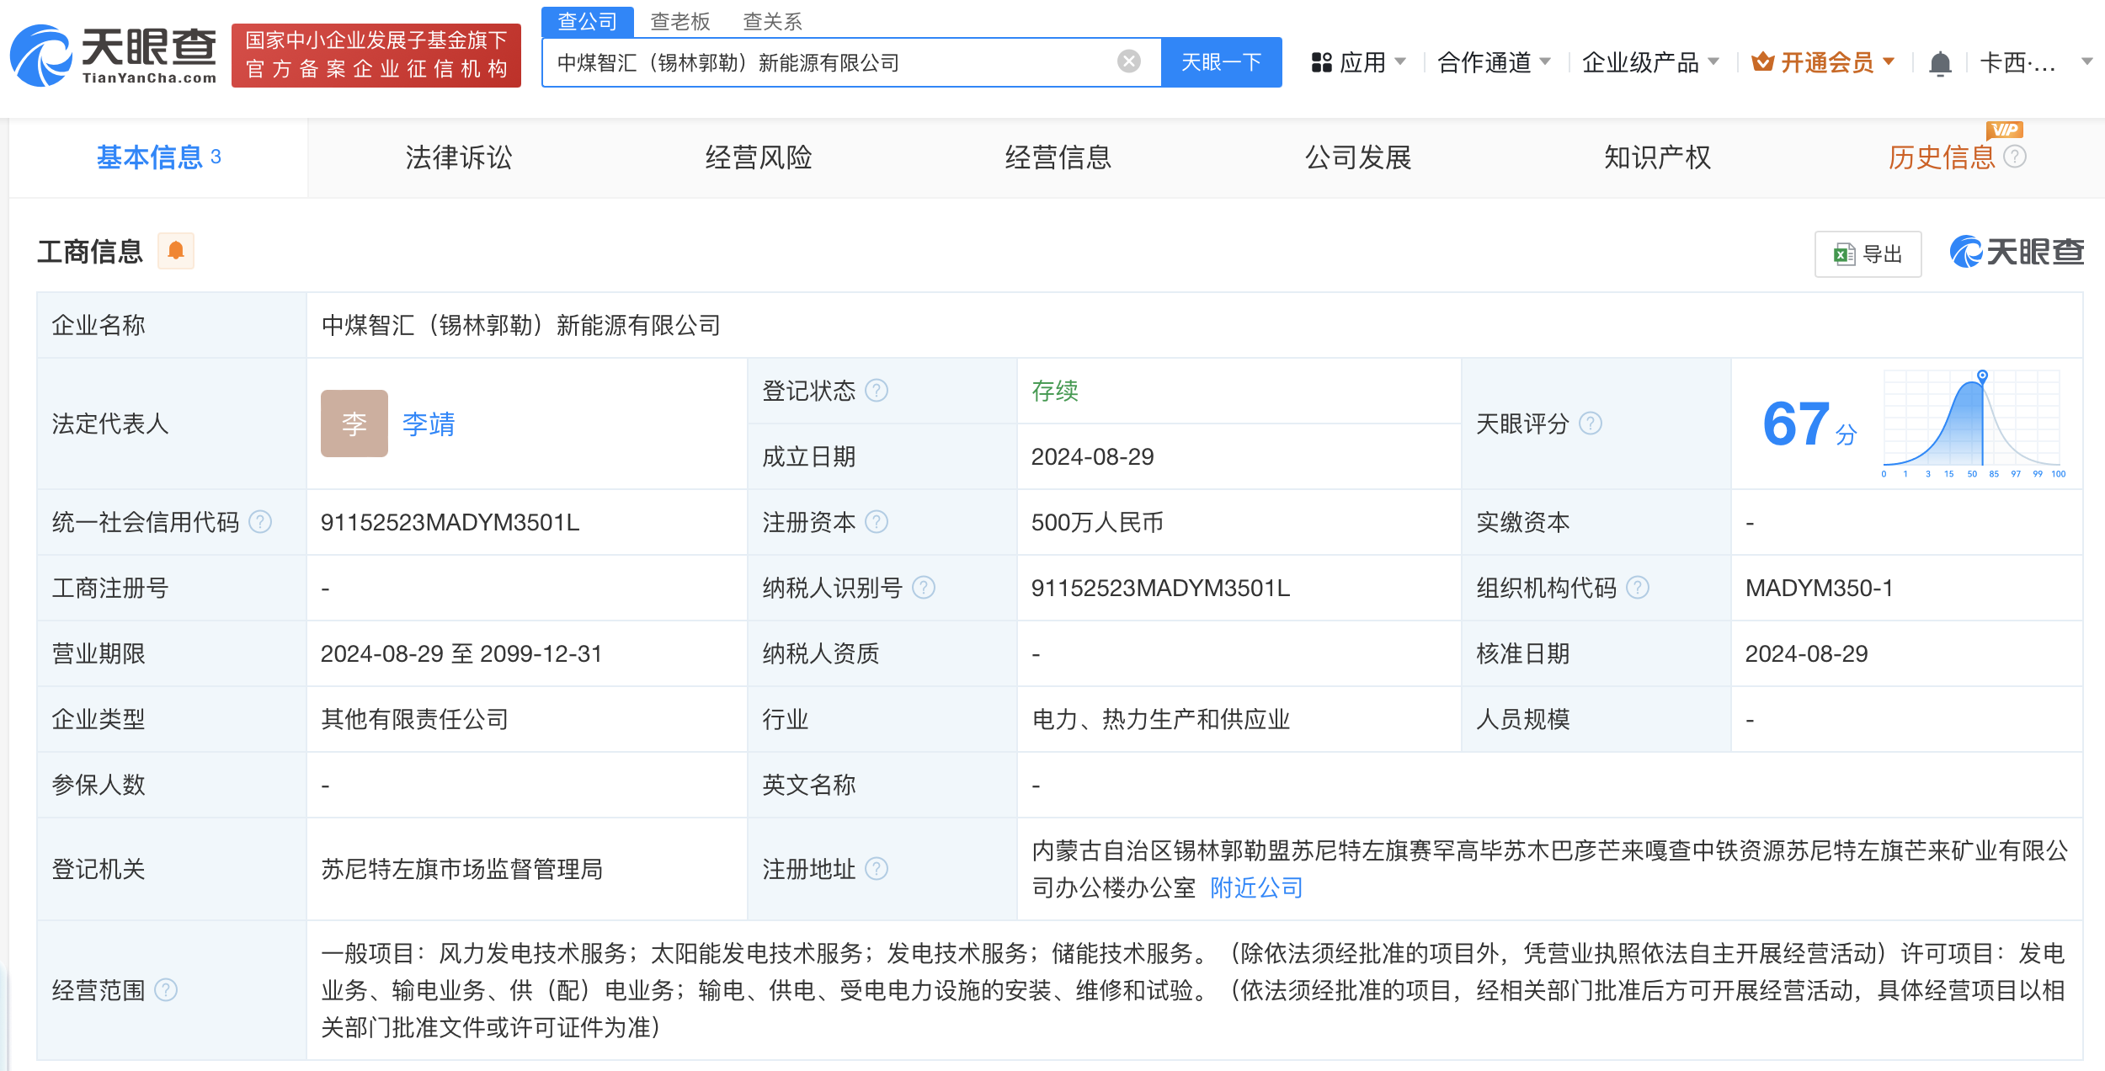Click the 天眼一下 search button
2105x1071 pixels.
1222,61
